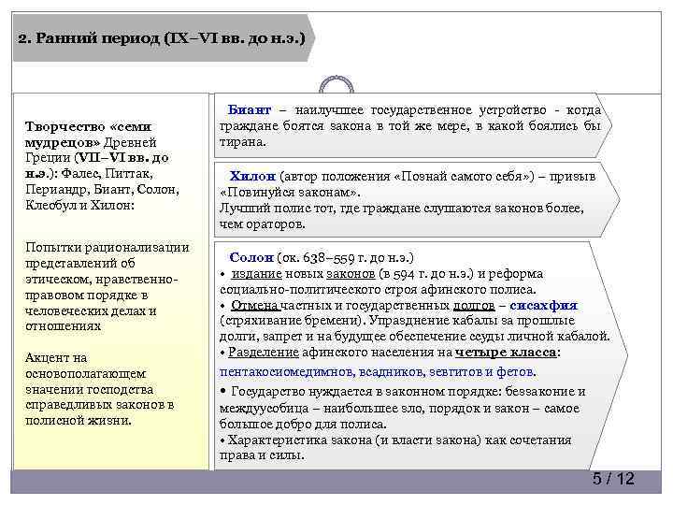Screen dimensions: 673x505
Task: Click the name 'Биант' in top box
Action: coord(250,110)
